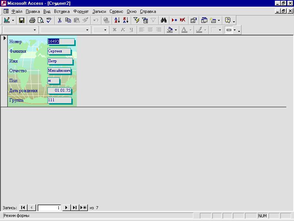294x221 pixels.
Task: Open the Справка menu
Action: pos(148,11)
